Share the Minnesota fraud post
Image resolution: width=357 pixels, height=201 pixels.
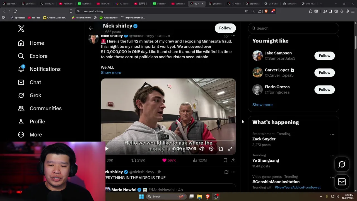(x=233, y=160)
